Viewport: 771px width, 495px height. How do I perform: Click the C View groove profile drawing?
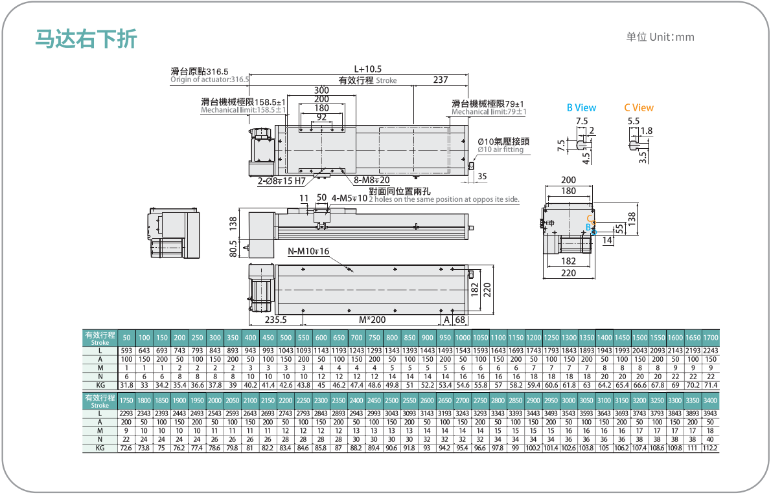click(639, 144)
